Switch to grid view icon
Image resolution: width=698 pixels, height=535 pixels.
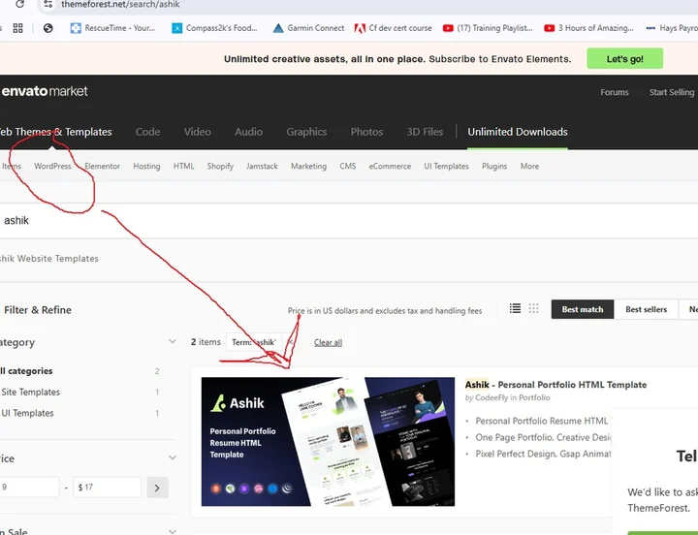[x=534, y=308]
